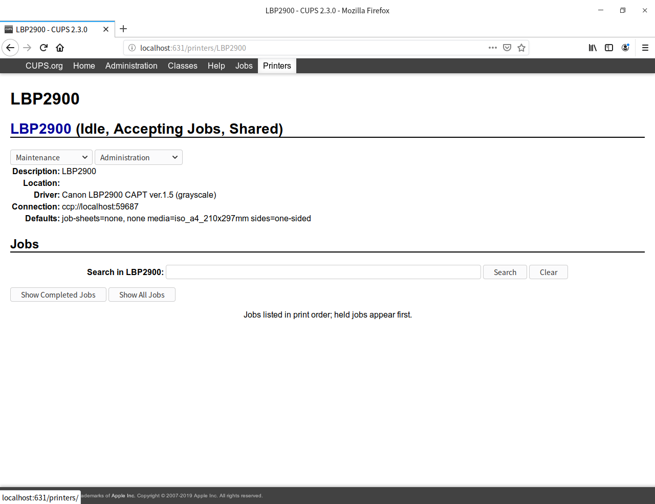Follow the LBP2900 printer heading link
Viewport: 655px width, 504px height.
click(41, 129)
